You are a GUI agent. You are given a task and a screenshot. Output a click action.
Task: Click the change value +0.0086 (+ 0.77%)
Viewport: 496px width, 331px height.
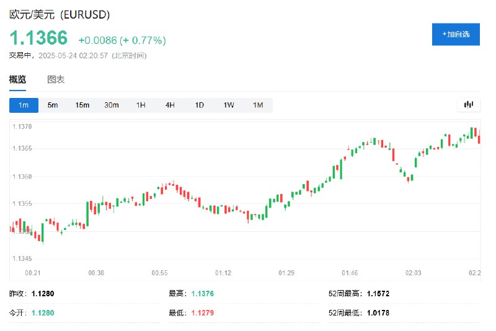[122, 40]
